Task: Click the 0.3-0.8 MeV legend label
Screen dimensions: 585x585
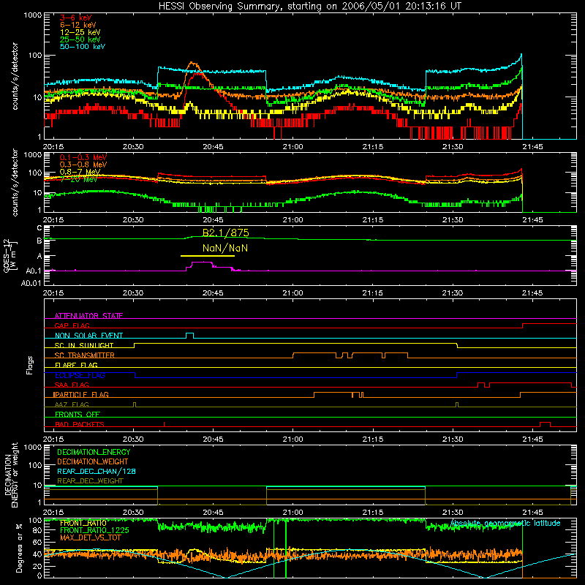Action: [83, 165]
